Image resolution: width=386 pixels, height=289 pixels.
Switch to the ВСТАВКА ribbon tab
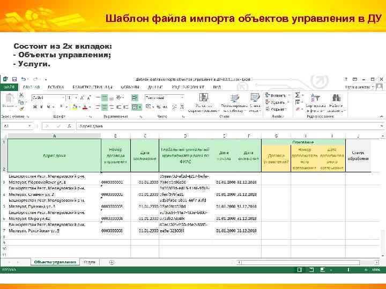point(56,87)
